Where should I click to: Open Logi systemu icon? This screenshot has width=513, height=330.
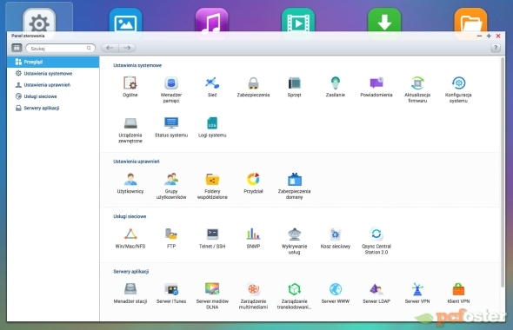[212, 123]
